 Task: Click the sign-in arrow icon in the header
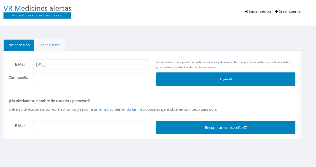(x=246, y=11)
